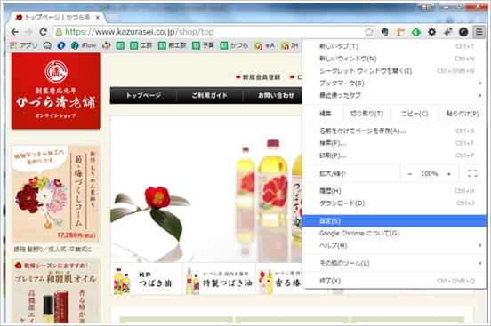Click the green padlock secure site icon

(59, 32)
